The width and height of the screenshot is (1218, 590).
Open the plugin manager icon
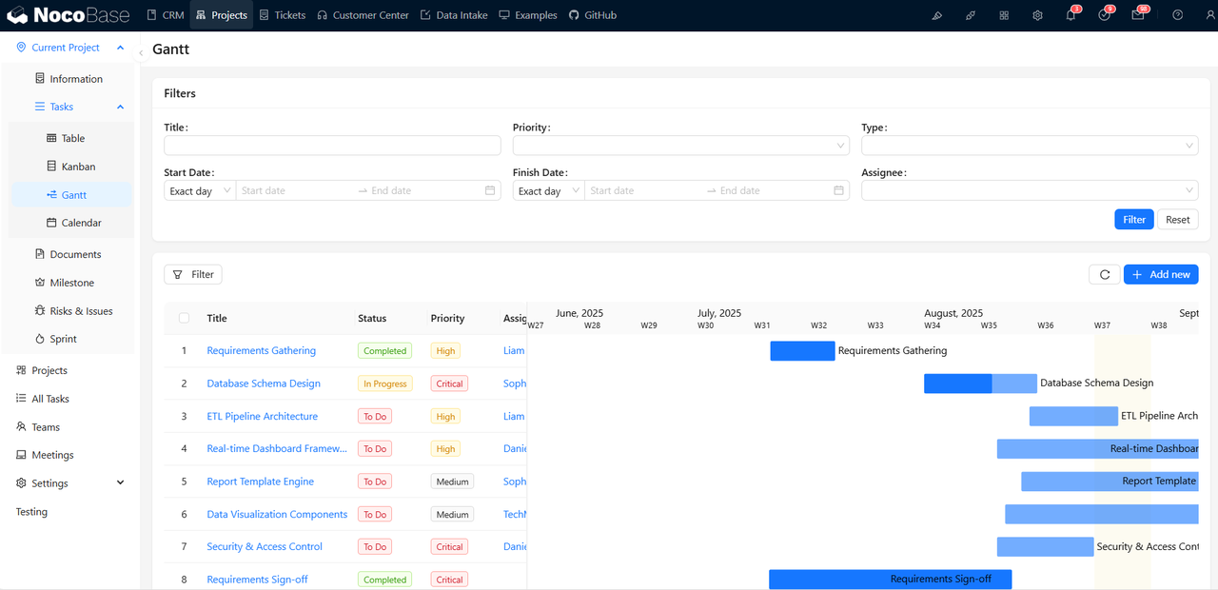(970, 15)
